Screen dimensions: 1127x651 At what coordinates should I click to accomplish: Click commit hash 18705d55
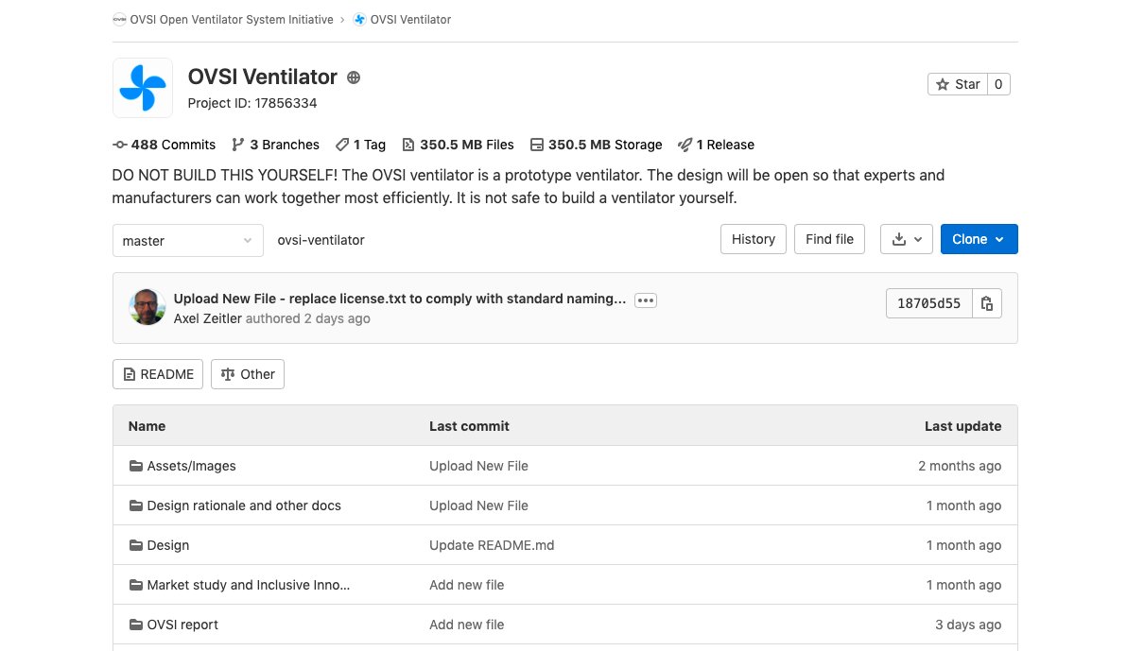(928, 303)
